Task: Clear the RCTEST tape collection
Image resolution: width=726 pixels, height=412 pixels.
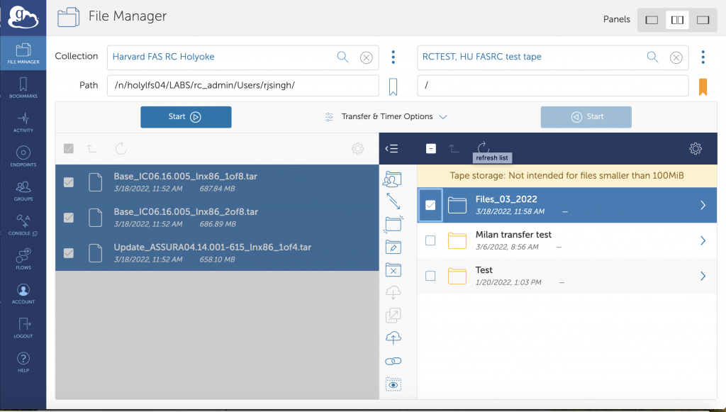Action: point(676,57)
